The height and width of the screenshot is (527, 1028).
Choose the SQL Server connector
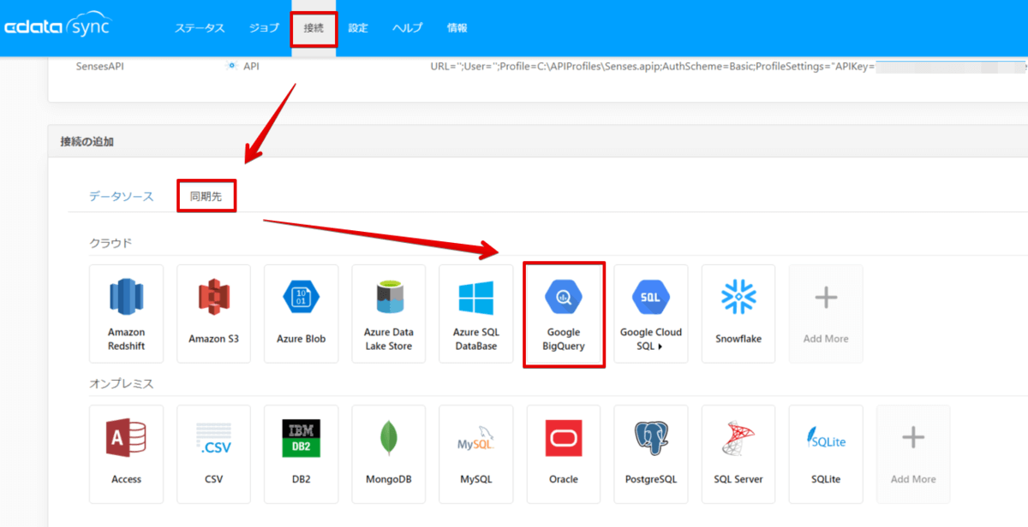pyautogui.click(x=738, y=453)
